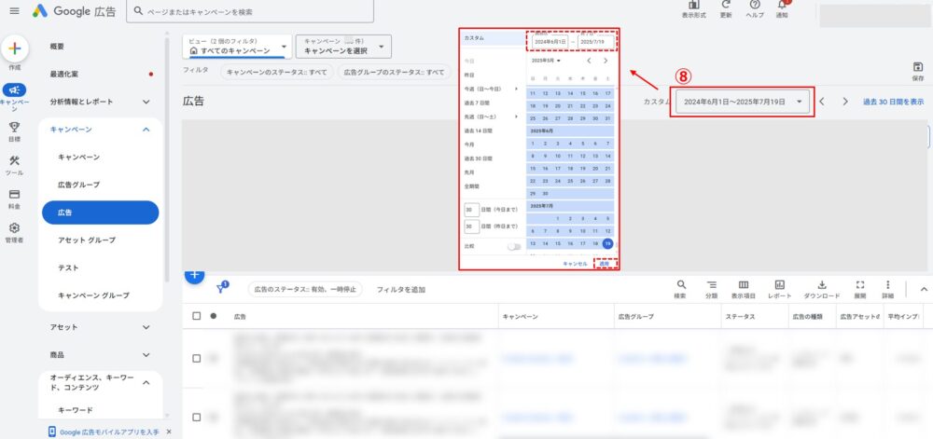933x439 pixels.
Task: Check the select-all checkbox in table header
Action: pos(196,316)
